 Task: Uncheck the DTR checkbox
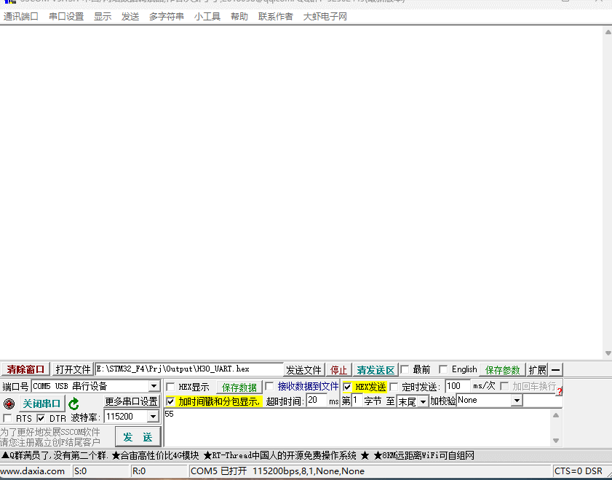click(x=41, y=418)
